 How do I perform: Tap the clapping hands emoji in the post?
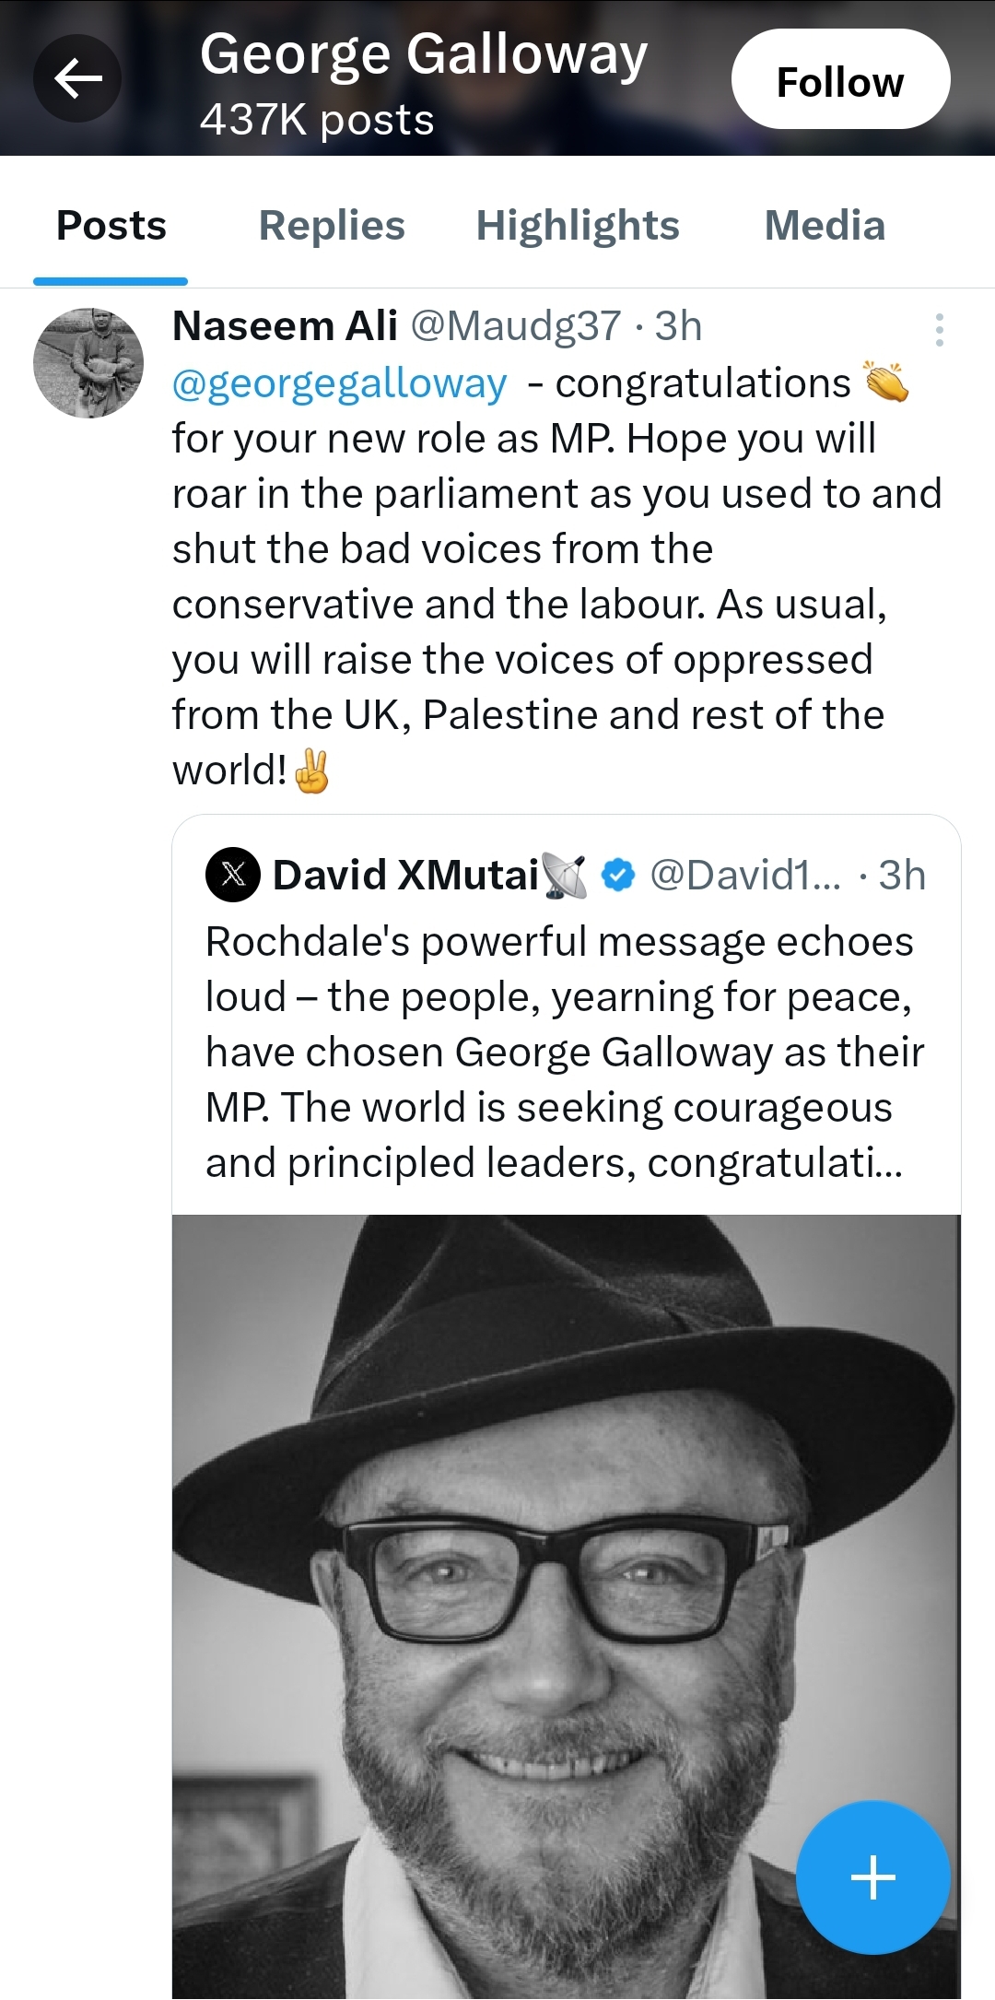[885, 382]
